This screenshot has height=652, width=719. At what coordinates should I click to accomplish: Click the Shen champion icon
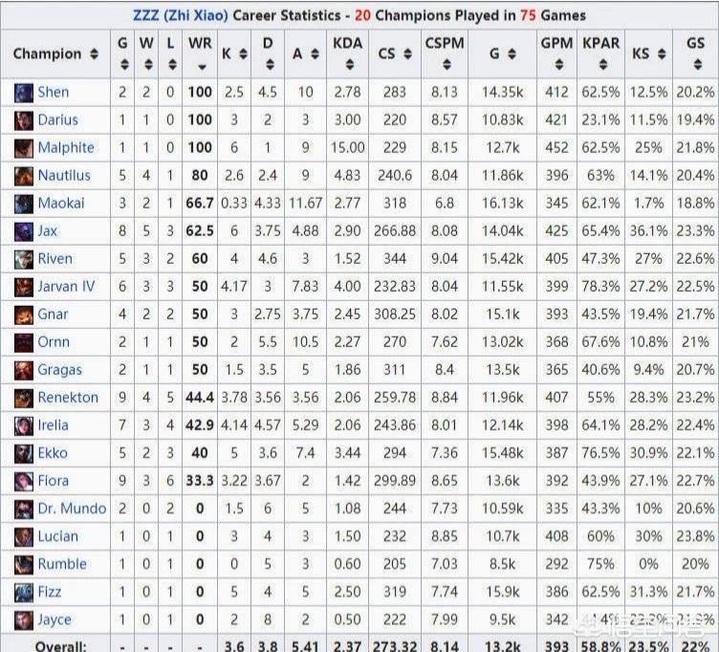pyautogui.click(x=24, y=93)
